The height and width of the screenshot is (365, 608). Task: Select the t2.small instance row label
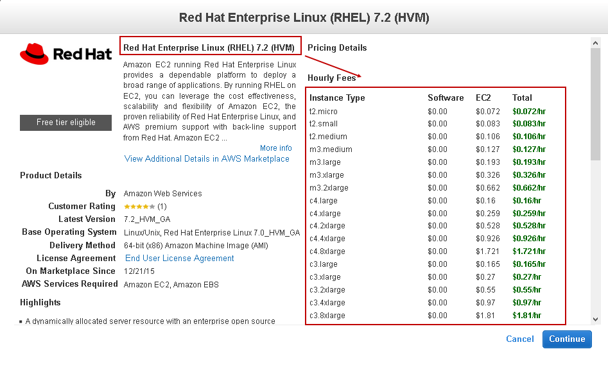click(x=324, y=124)
